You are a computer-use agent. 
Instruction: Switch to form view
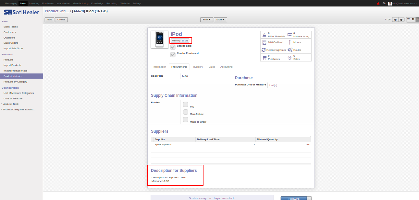(417, 19)
